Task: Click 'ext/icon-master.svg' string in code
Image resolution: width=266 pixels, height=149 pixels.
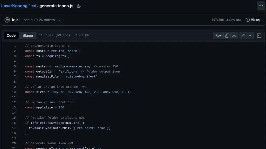Action: coord(72,66)
